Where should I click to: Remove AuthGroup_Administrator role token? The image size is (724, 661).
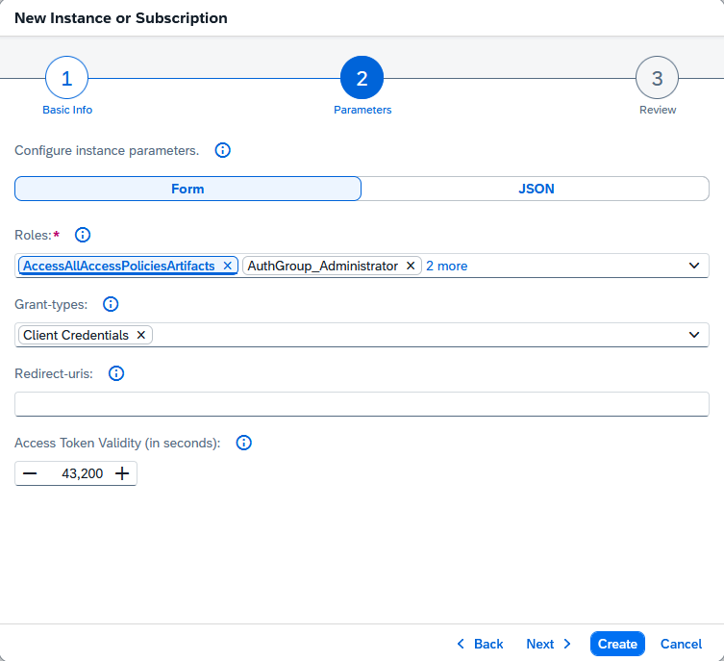pos(411,266)
